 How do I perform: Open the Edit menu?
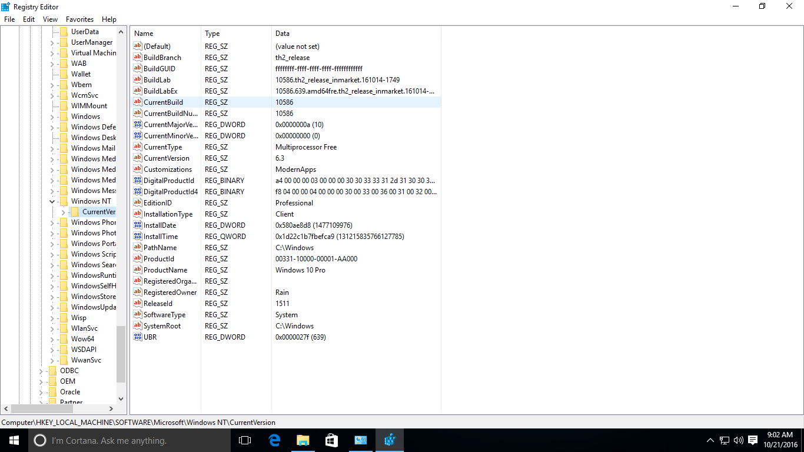pyautogui.click(x=29, y=19)
